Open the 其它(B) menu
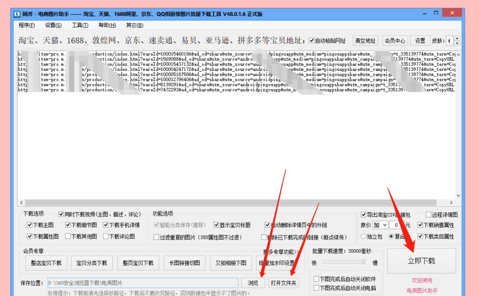 pyautogui.click(x=134, y=25)
